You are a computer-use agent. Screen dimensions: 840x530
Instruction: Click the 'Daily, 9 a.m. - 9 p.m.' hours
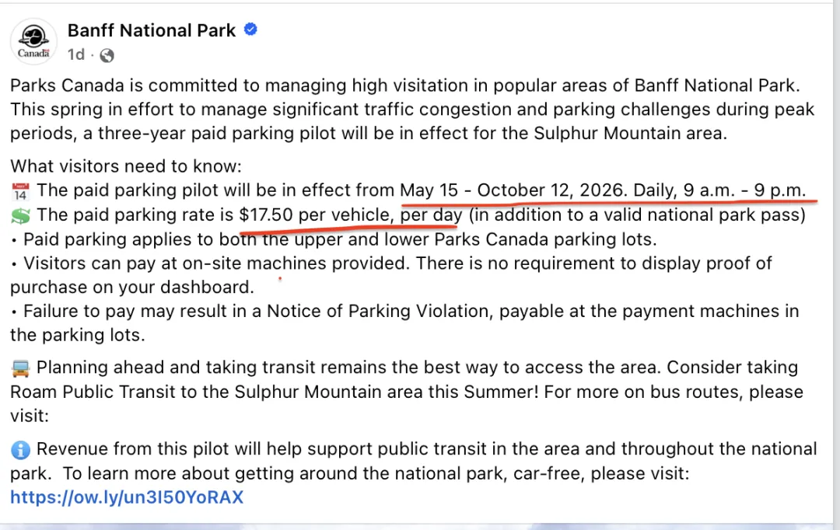[x=719, y=190]
